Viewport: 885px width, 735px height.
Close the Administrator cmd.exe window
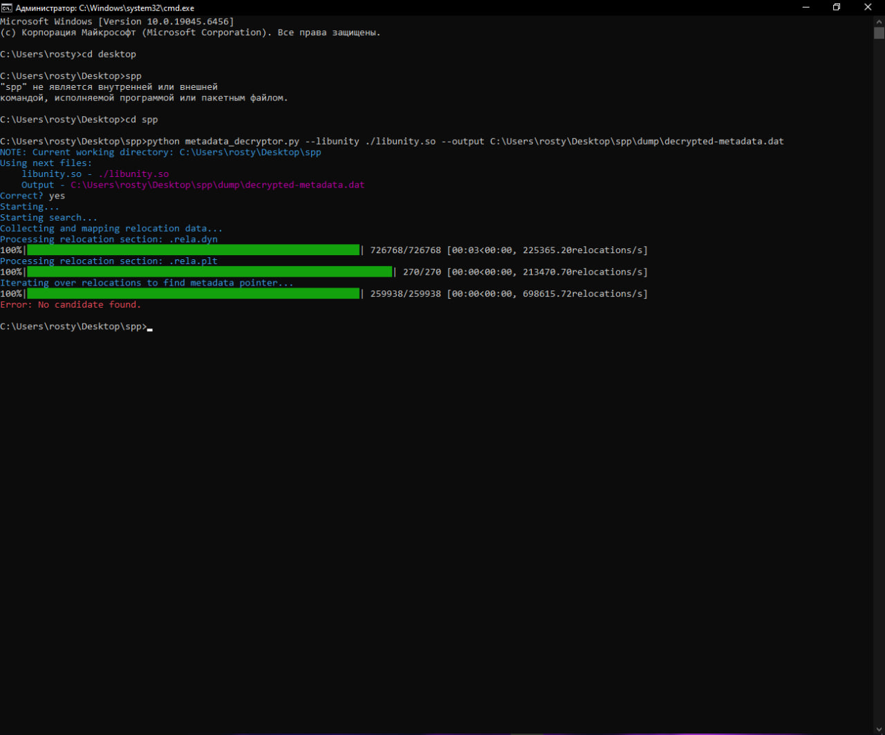point(868,8)
